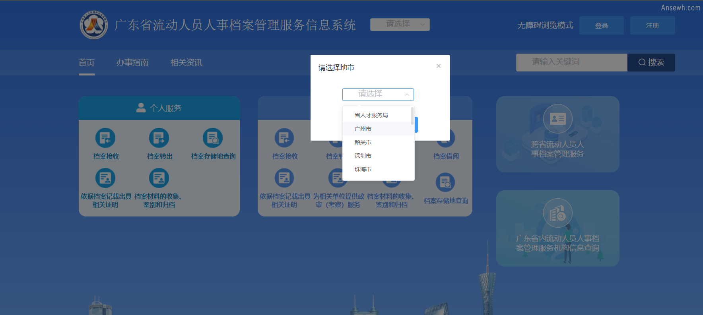Open 档案存储地查询 icon in middle panel
The height and width of the screenshot is (315, 703).
point(445,182)
